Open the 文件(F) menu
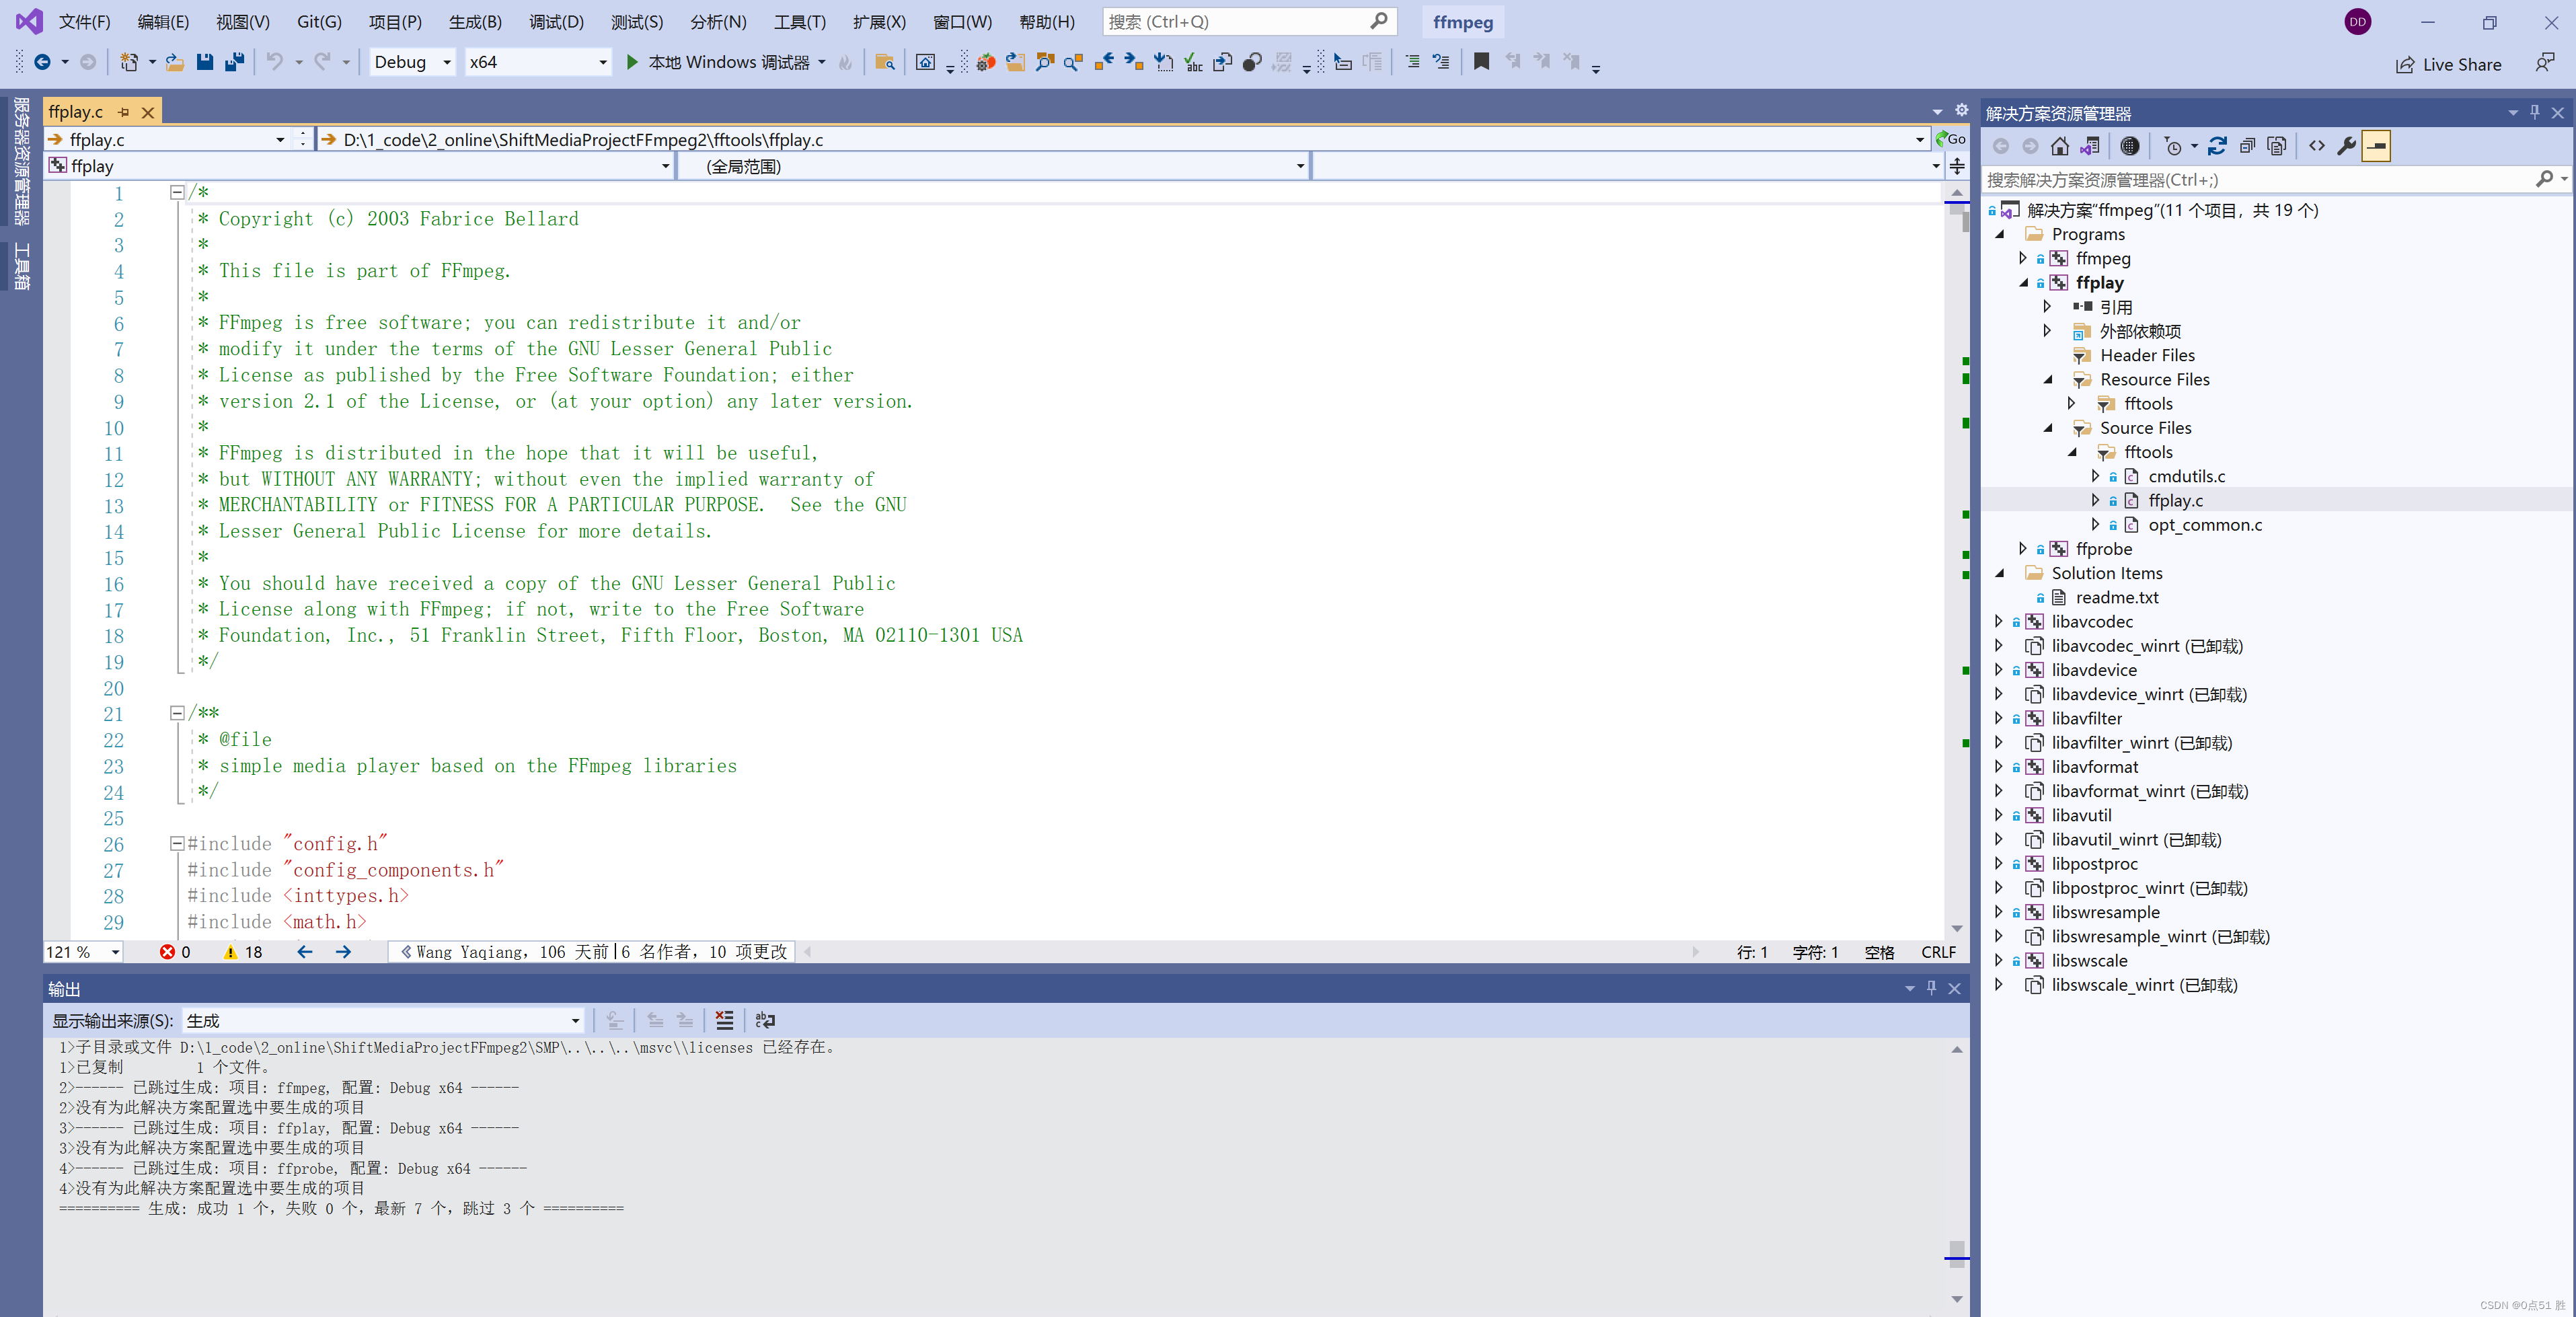The width and height of the screenshot is (2576, 1317). tap(85, 22)
